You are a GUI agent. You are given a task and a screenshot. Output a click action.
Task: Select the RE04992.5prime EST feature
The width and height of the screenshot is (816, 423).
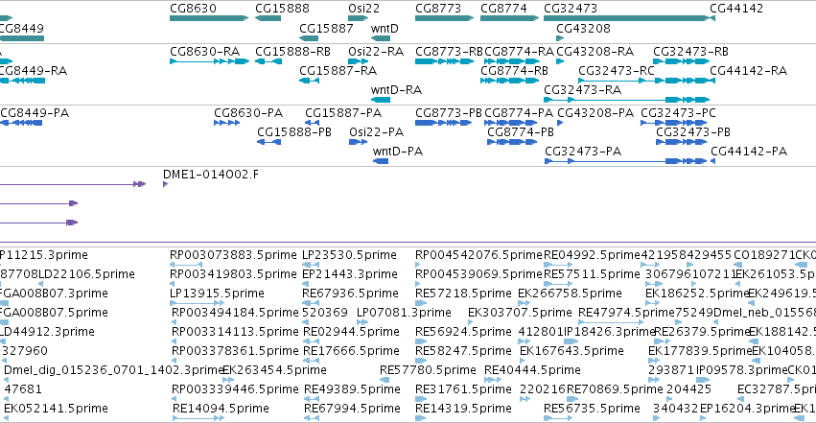[x=558, y=265]
